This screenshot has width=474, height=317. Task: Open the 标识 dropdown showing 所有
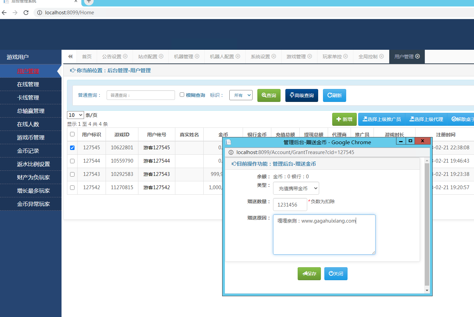pos(241,95)
